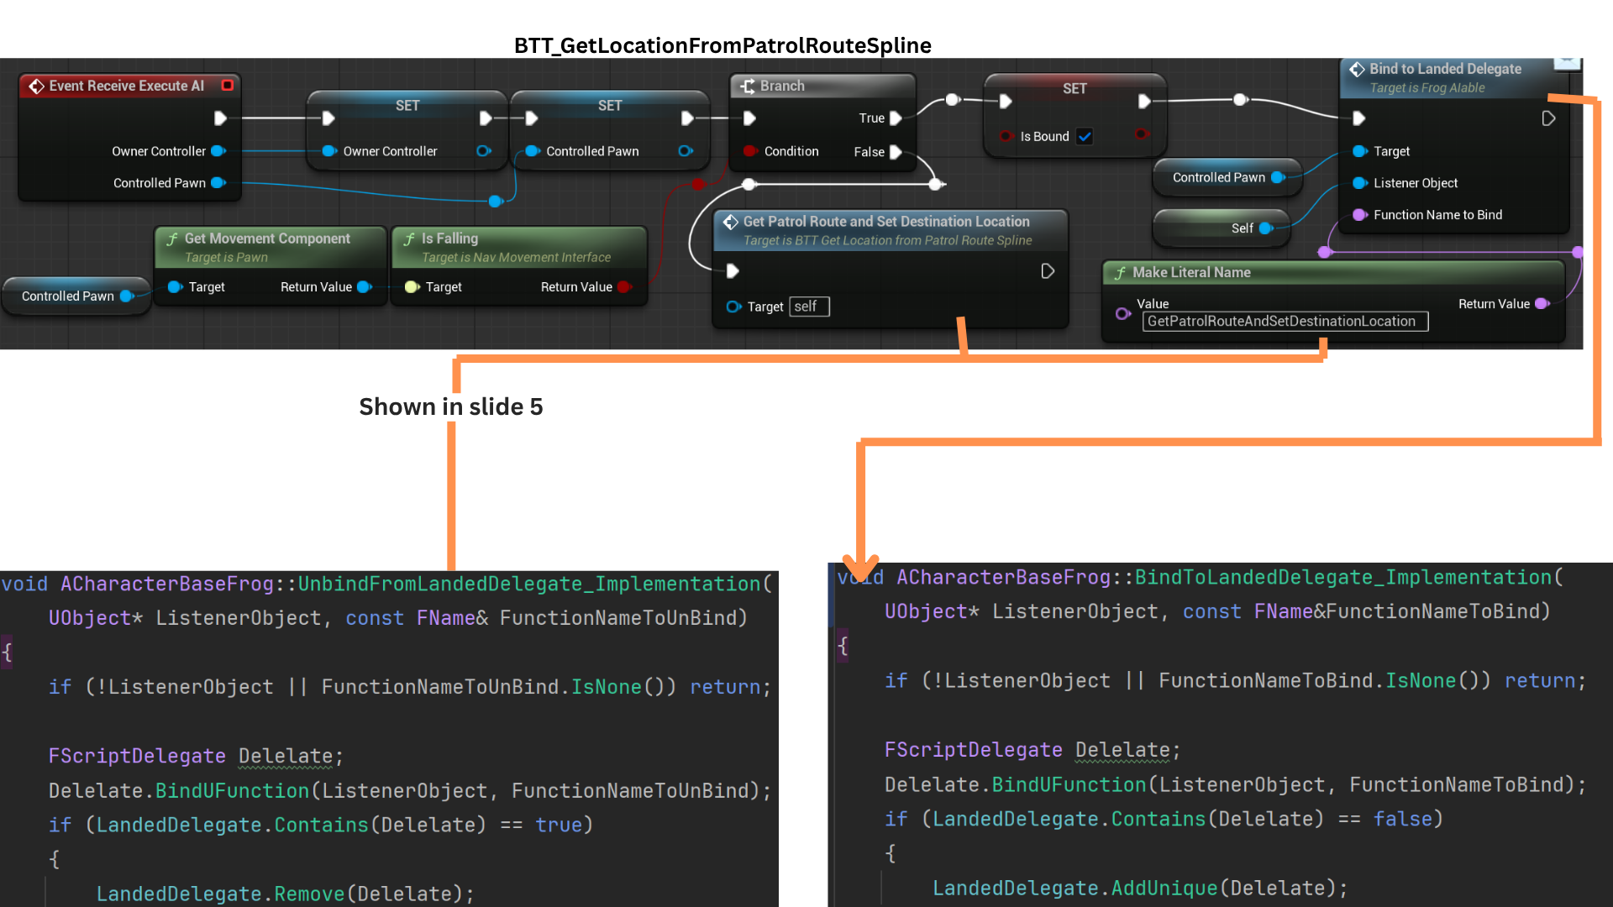Select the Self reference node
1613x907 pixels.
[x=1222, y=228]
